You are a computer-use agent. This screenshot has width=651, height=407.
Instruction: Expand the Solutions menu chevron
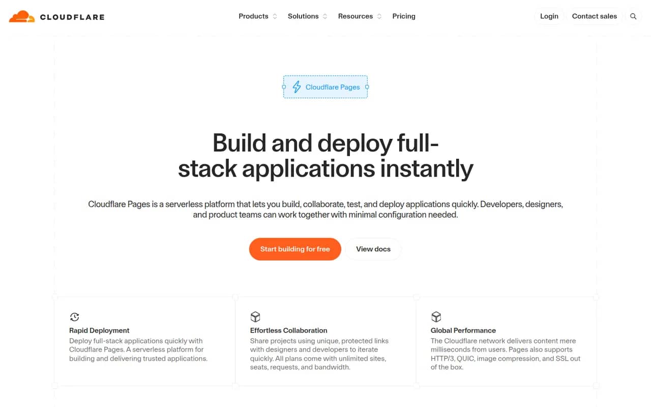(325, 16)
